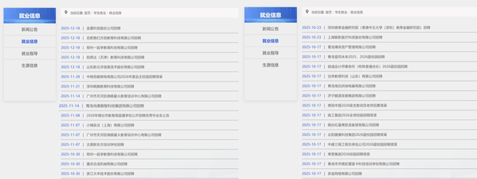This screenshot has height=179, width=477.
Task: Open 美团中国2026级支教项目老师招募简章
Action: coord(357,105)
